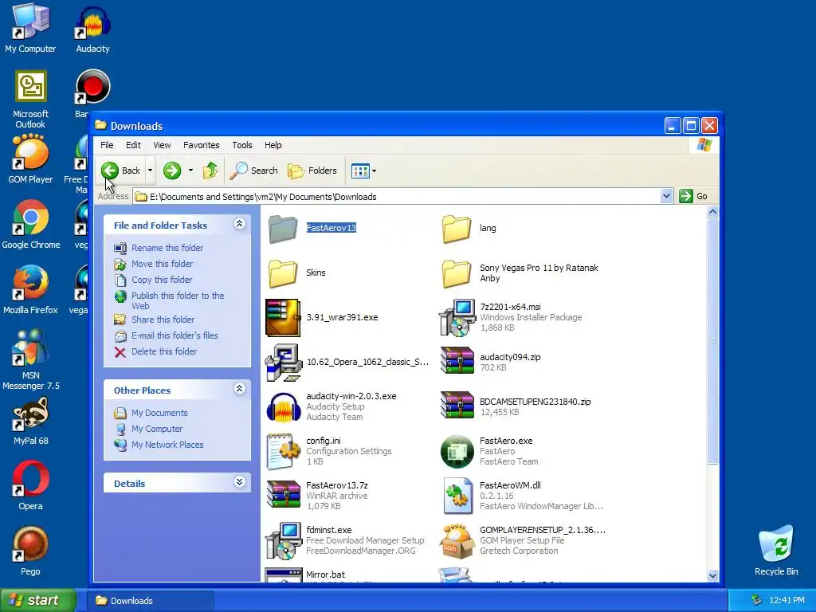Open the Tools menu
The image size is (816, 612).
(242, 145)
